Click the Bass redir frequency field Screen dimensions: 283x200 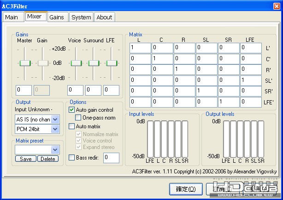point(112,158)
